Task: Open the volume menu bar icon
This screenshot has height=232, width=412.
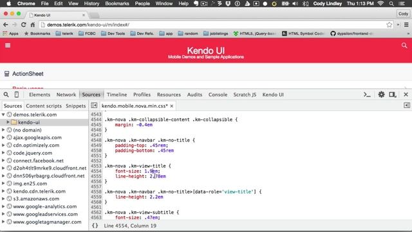Action: 295,4
